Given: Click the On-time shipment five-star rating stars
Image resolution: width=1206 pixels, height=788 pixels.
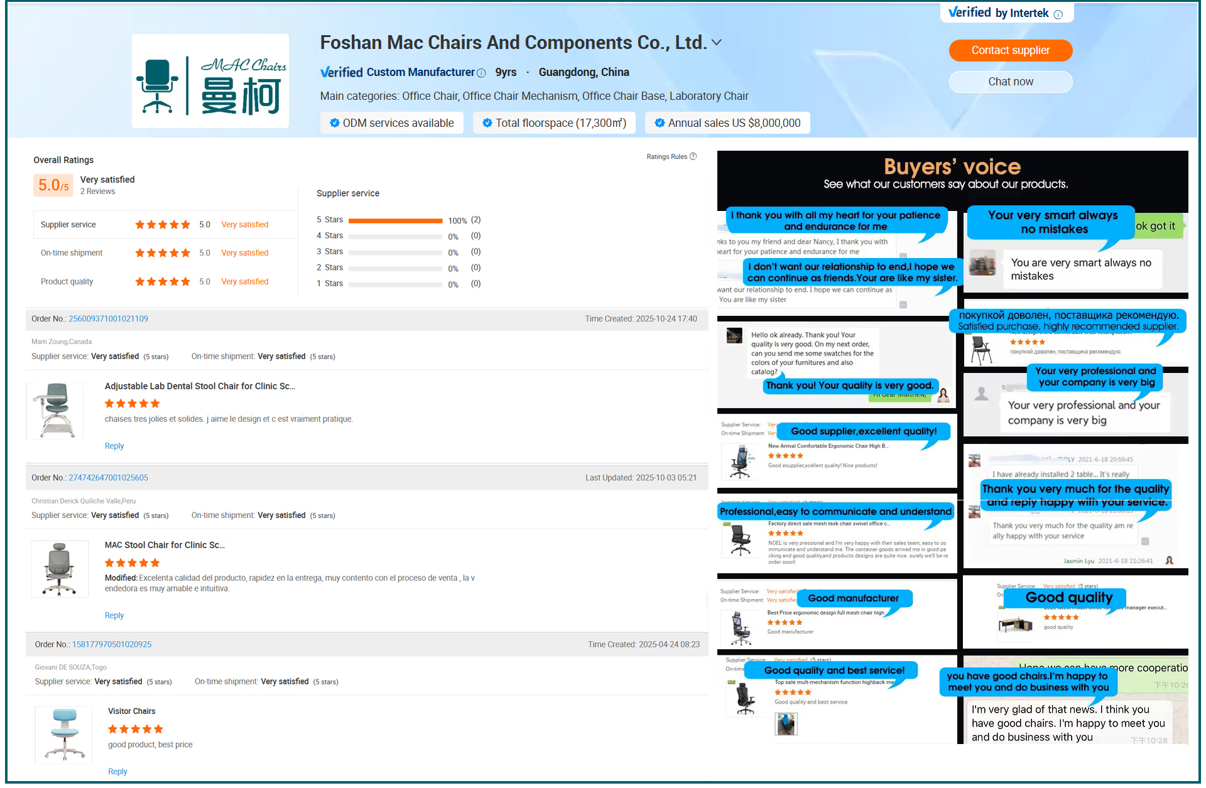Looking at the screenshot, I should click(163, 253).
